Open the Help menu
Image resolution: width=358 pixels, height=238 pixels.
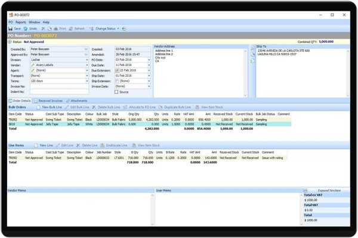[x=46, y=23]
